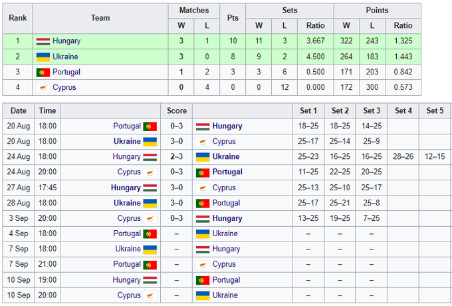Open the Cyprus link in the rank 4 row
The image size is (452, 306).
(x=64, y=87)
